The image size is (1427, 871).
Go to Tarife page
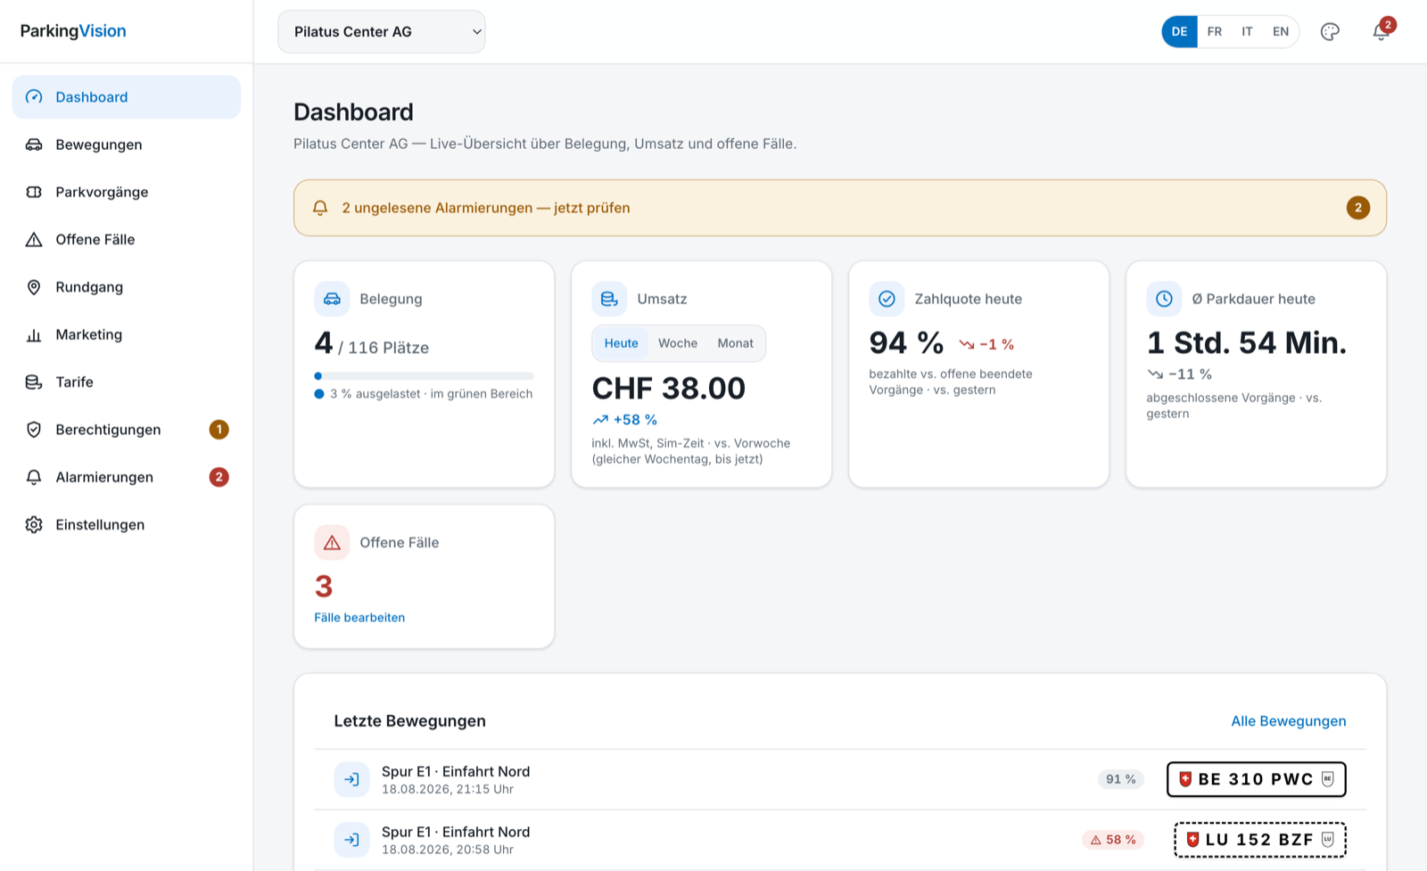(127, 382)
